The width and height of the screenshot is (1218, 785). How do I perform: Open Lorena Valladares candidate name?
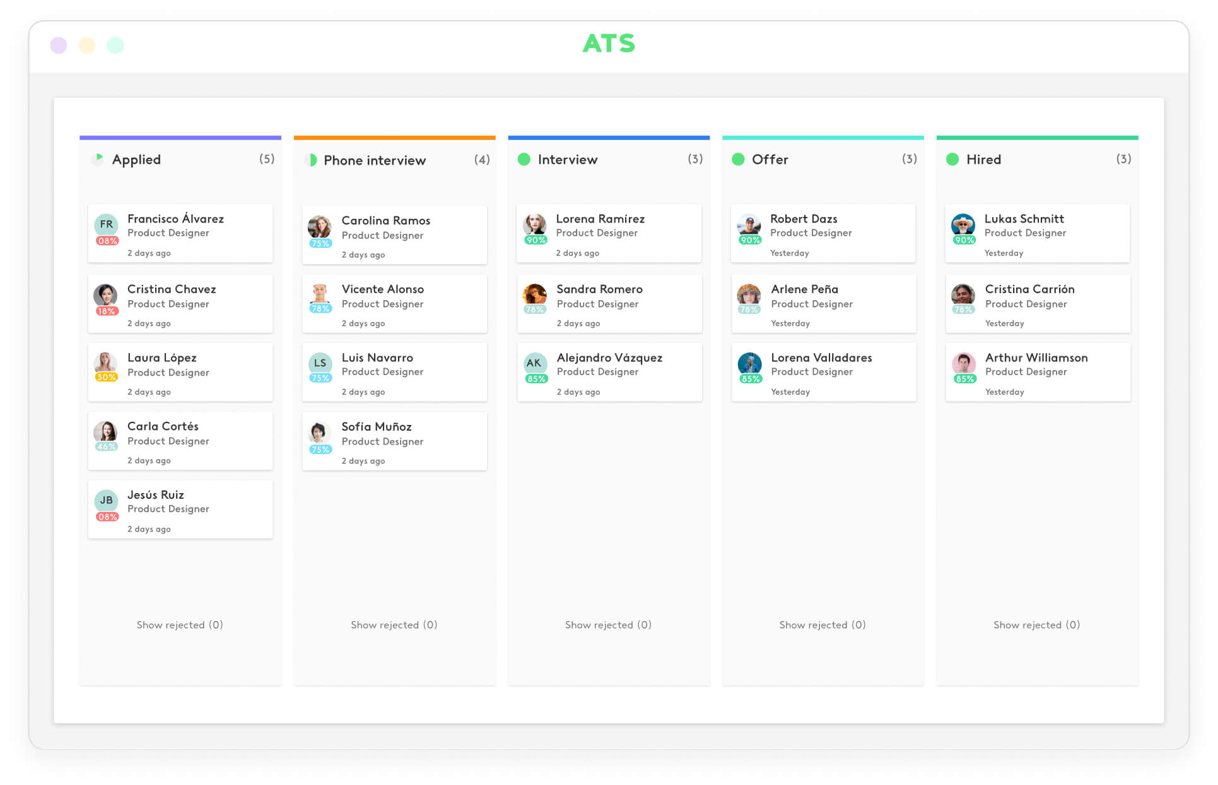pyautogui.click(x=822, y=358)
